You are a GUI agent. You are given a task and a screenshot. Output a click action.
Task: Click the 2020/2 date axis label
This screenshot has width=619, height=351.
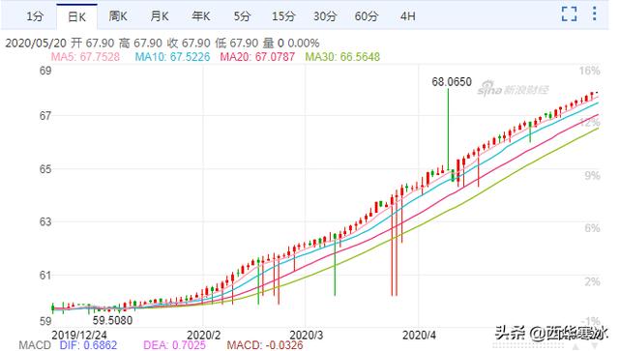[x=204, y=336]
